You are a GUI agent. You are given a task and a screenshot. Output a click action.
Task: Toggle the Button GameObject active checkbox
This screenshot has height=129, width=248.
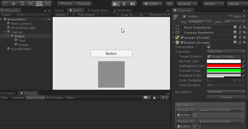point(184,16)
